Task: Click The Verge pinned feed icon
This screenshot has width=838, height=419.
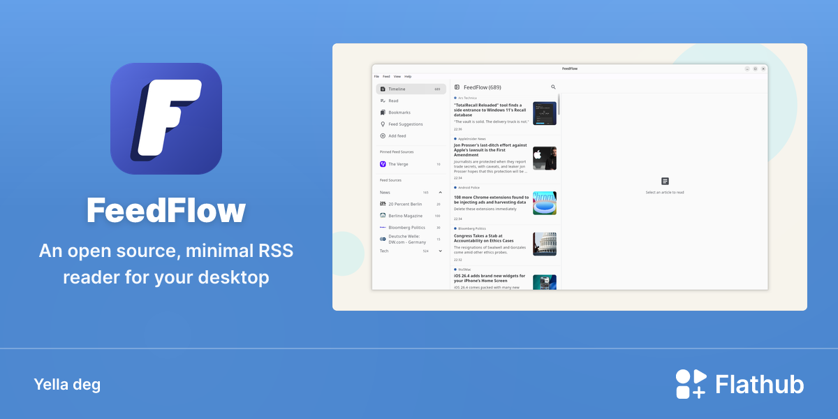Action: [383, 164]
